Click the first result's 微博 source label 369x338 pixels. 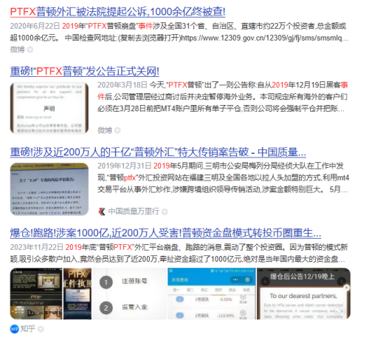[18, 50]
